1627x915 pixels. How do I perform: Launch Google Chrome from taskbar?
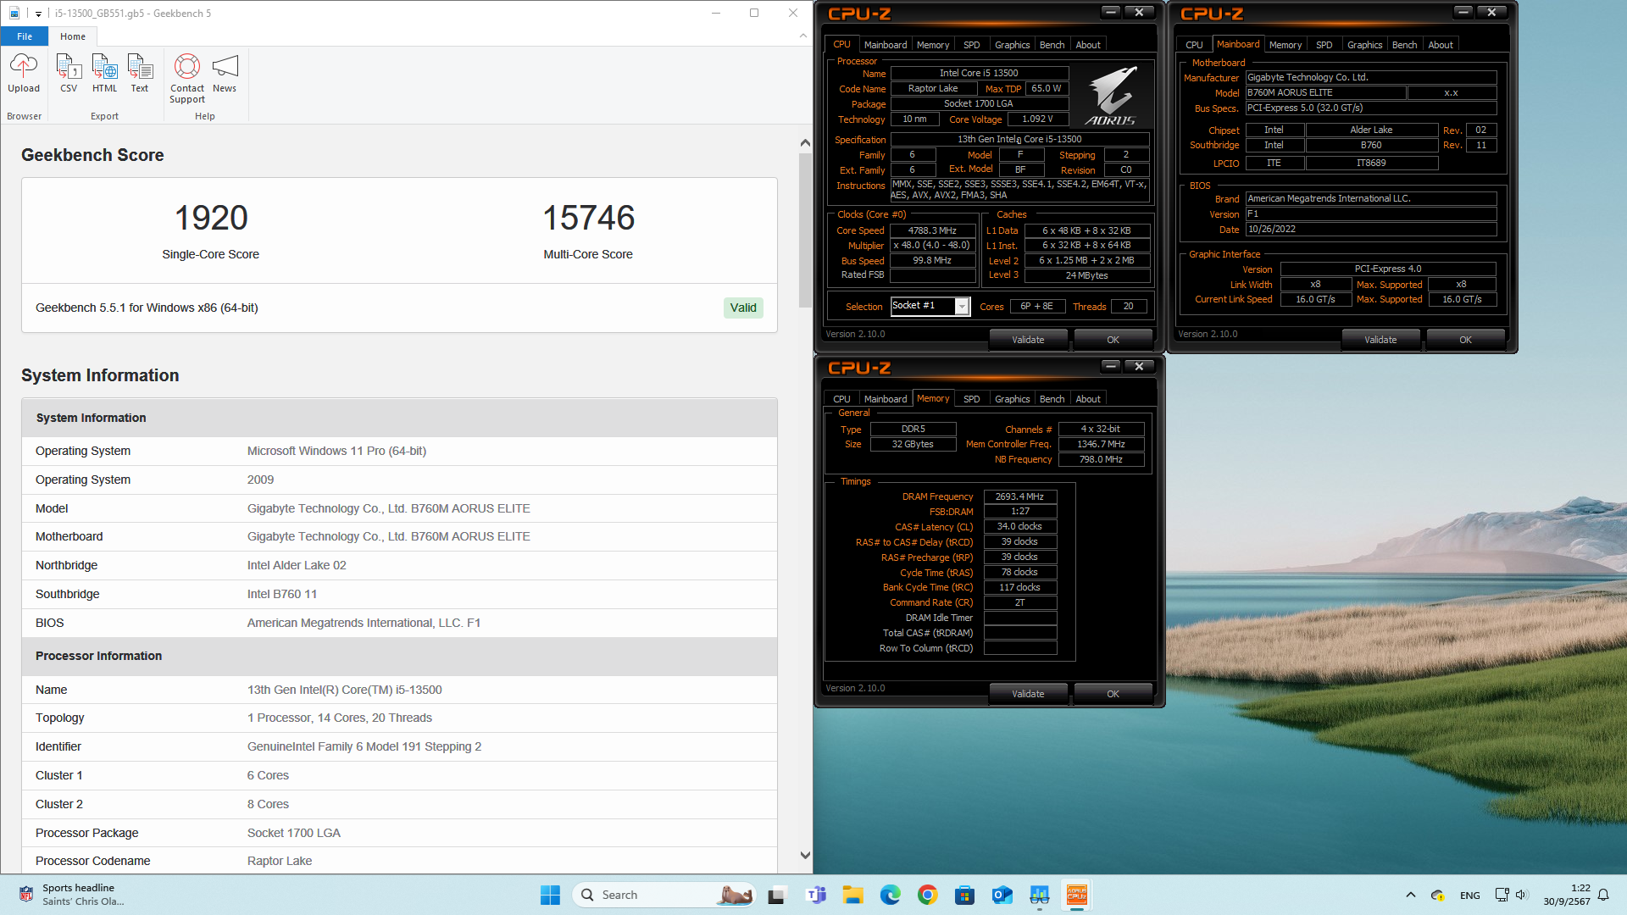tap(927, 895)
